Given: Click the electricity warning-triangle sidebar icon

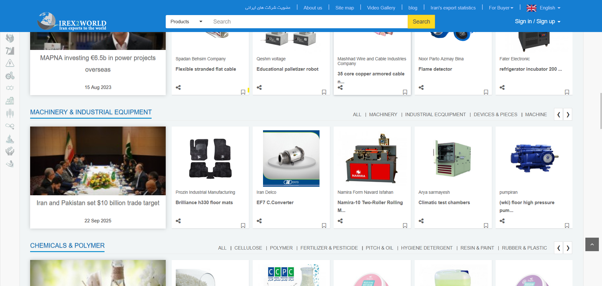Looking at the screenshot, I should 10,63.
